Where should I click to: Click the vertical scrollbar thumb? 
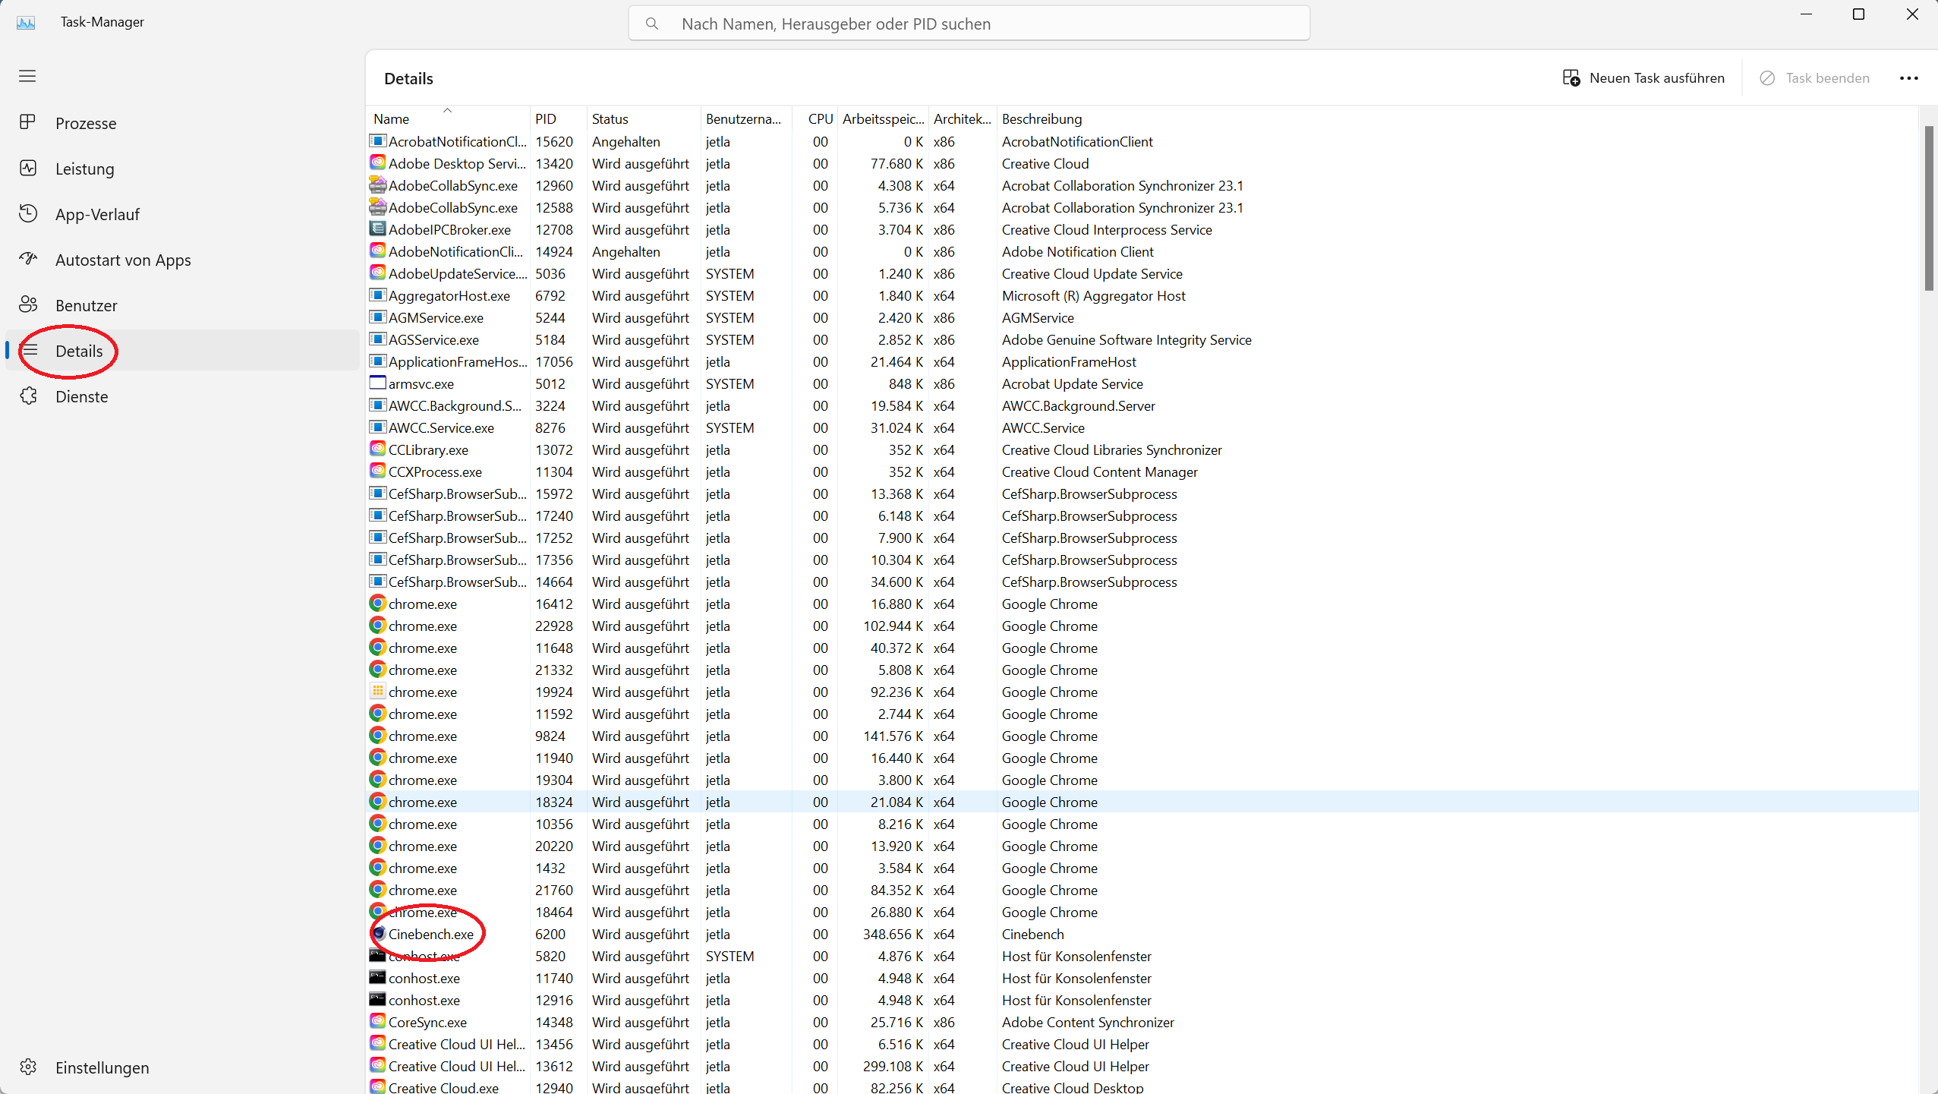pos(1929,209)
